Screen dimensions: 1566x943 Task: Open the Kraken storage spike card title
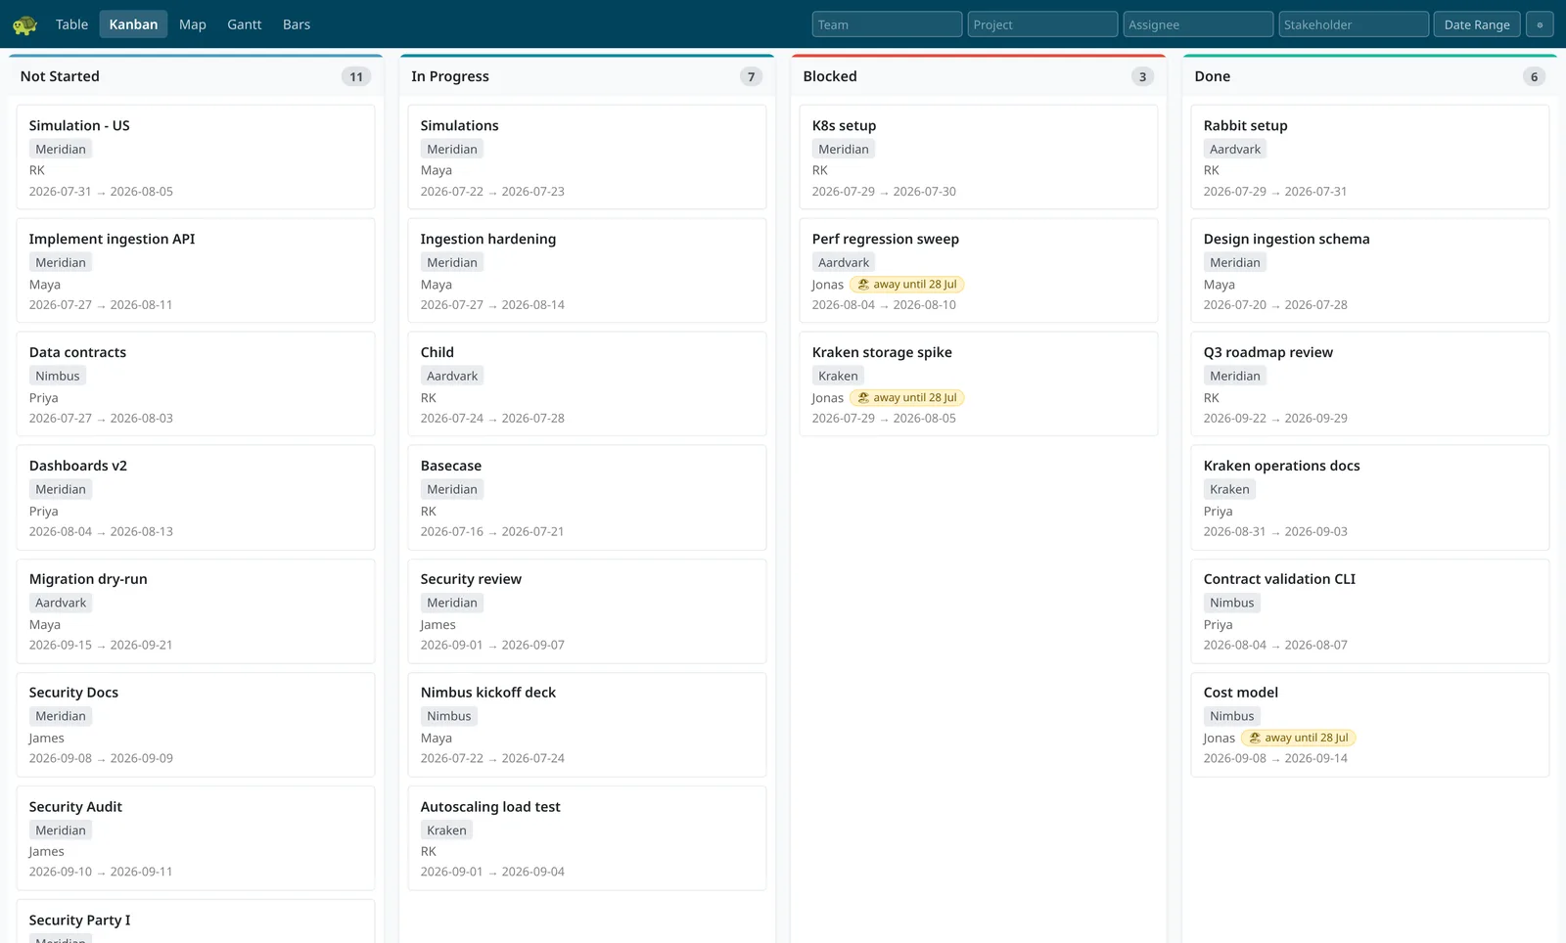pos(881,352)
